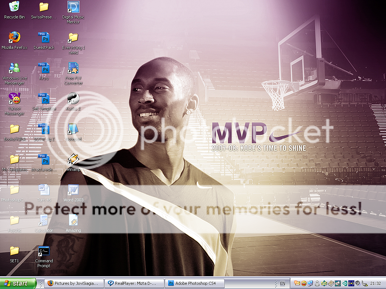The image size is (386, 289).
Task: Switch to Adobe Photoshop CS4 taskbar button
Action: coord(195,283)
